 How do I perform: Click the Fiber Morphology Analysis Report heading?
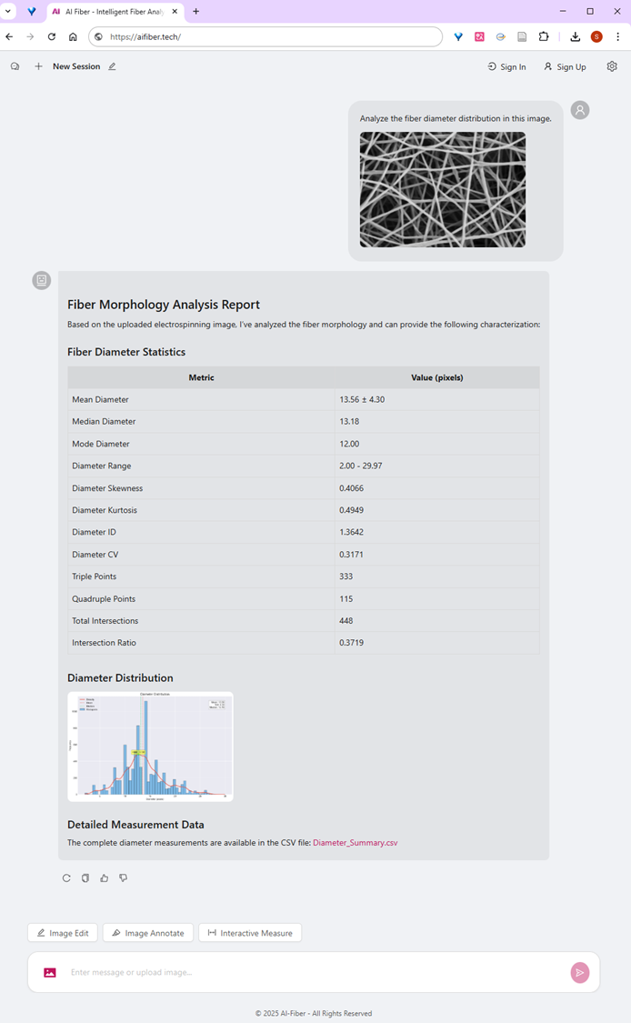coord(163,305)
